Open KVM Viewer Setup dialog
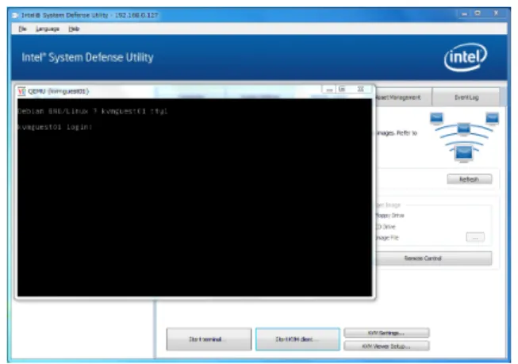518x364 pixels. (386, 346)
